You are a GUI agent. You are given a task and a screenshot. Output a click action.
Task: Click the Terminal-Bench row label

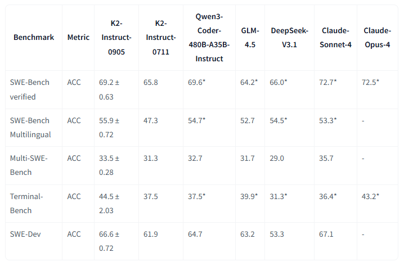click(27, 203)
